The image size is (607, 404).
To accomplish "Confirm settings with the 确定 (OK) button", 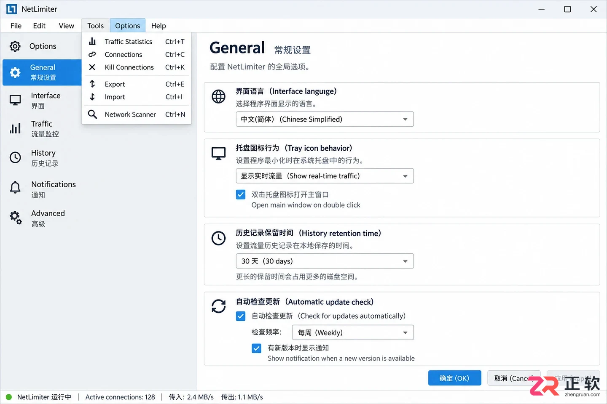I will pyautogui.click(x=454, y=378).
